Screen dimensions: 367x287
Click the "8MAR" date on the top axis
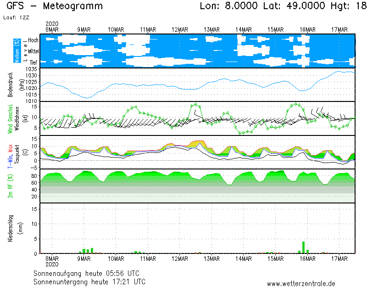click(x=52, y=30)
